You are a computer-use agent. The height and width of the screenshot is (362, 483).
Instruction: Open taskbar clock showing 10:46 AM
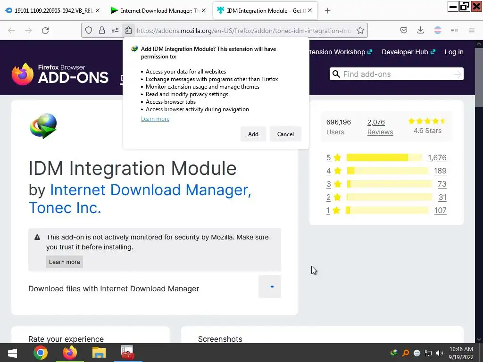tap(461, 353)
